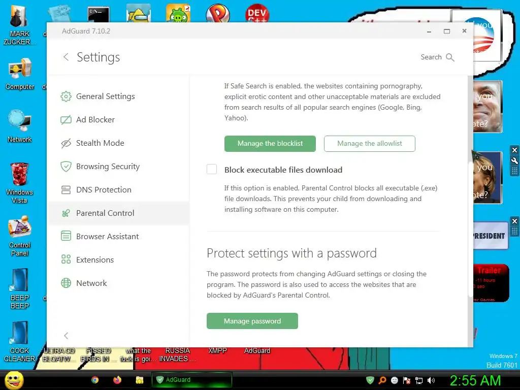Screen dimensions: 520x390
Task: Click the Stealth Mode eye icon
Action: tap(66, 143)
